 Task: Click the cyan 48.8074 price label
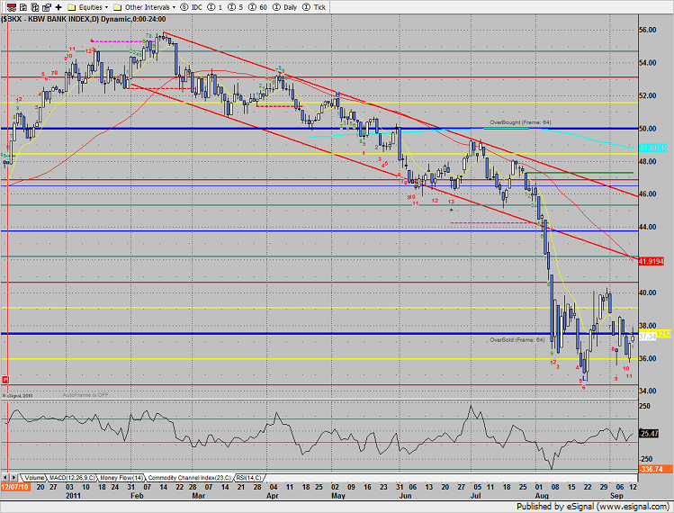[653, 148]
